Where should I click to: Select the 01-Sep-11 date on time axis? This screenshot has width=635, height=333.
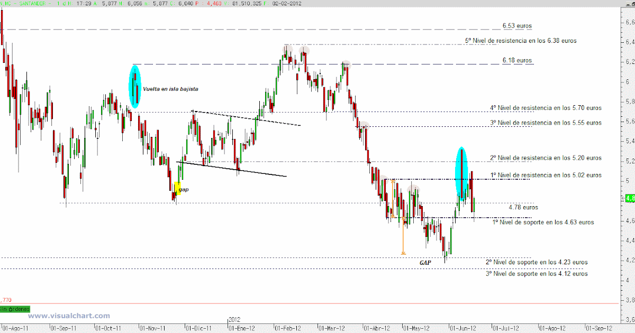point(63,328)
